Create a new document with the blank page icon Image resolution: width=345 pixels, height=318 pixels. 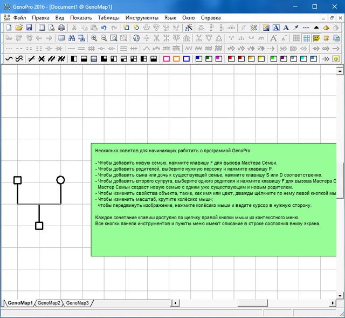pos(8,28)
